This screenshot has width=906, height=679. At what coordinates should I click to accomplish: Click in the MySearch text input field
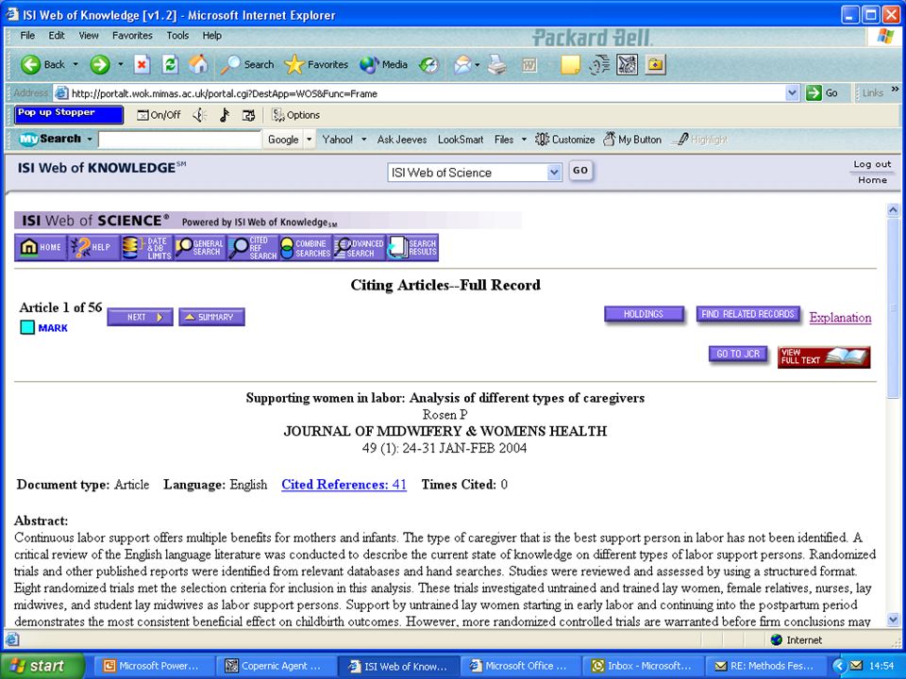click(x=179, y=140)
